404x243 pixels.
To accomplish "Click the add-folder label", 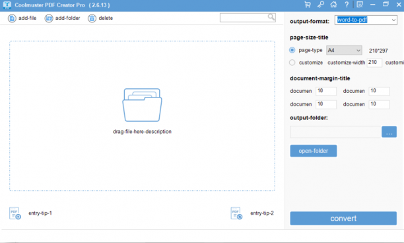I will pyautogui.click(x=67, y=18).
